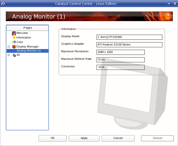Image resolution: width=178 pixels, height=146 pixels.
Task: Click the 'Display Name:' label
Action: (71, 36)
